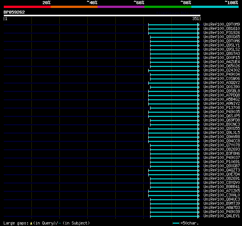Select the UniRef100_Q9LXL5 label
This screenshot has width=242, height=226.
222,133
